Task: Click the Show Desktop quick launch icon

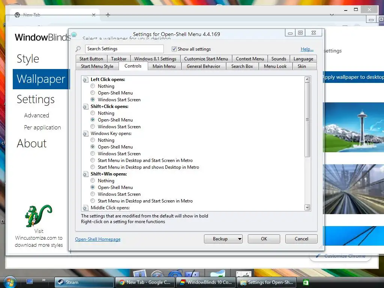Action: point(30,281)
